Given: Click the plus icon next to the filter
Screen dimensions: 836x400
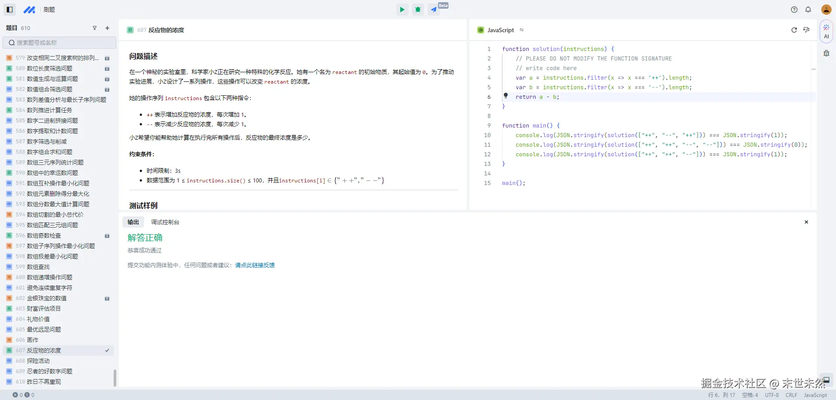Looking at the screenshot, I should tap(107, 28).
